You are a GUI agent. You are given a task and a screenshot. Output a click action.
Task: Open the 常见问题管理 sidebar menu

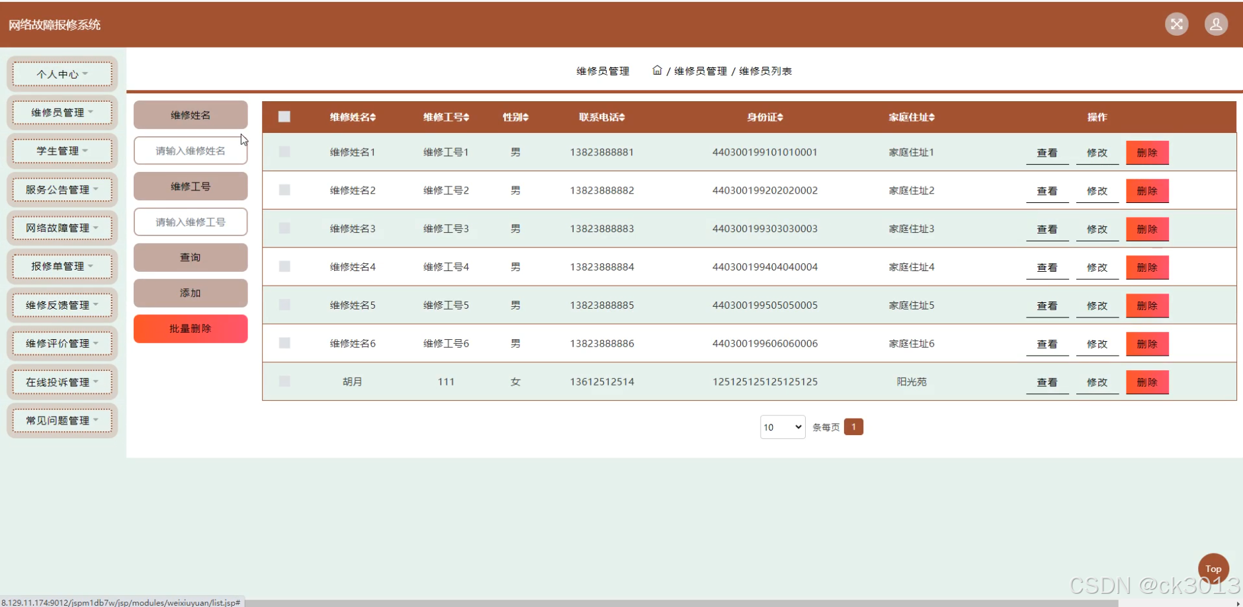62,420
